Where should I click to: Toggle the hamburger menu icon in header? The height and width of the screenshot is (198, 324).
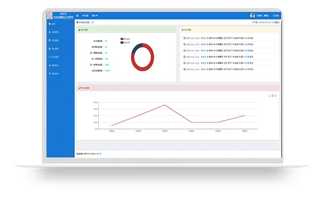coord(77,16)
